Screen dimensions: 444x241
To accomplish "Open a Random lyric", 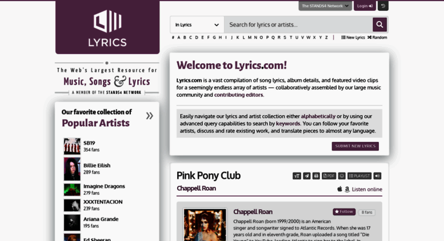I will tap(377, 37).
